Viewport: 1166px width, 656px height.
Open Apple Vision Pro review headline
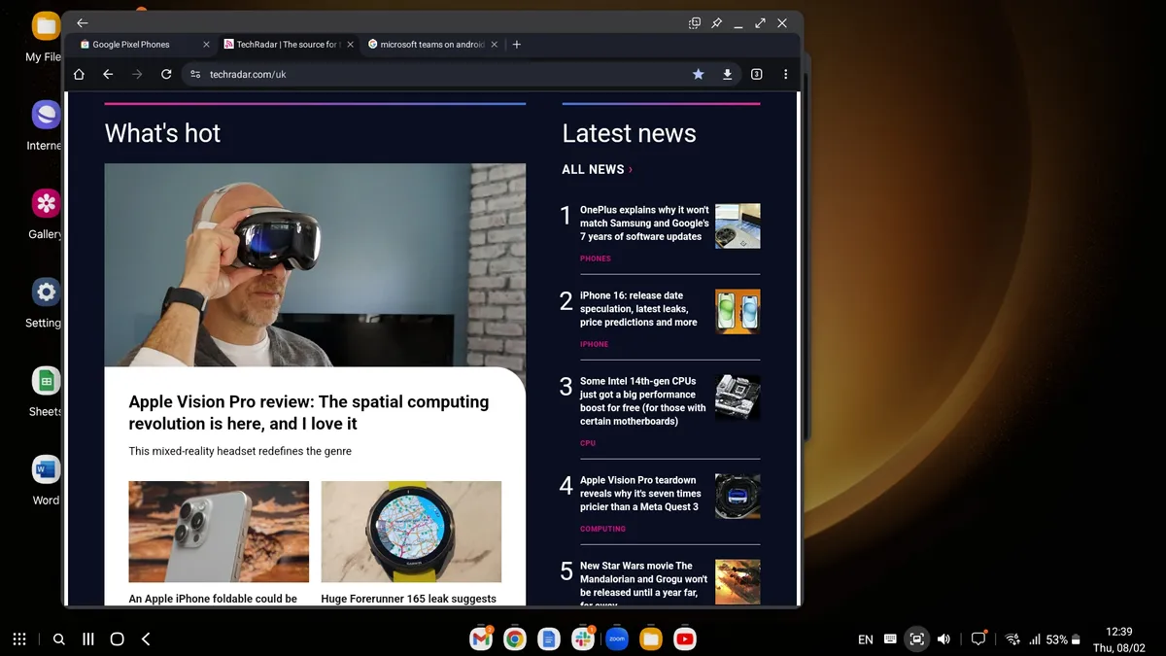309,413
